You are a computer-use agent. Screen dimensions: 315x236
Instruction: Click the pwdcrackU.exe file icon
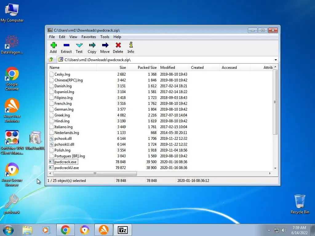coord(51,167)
